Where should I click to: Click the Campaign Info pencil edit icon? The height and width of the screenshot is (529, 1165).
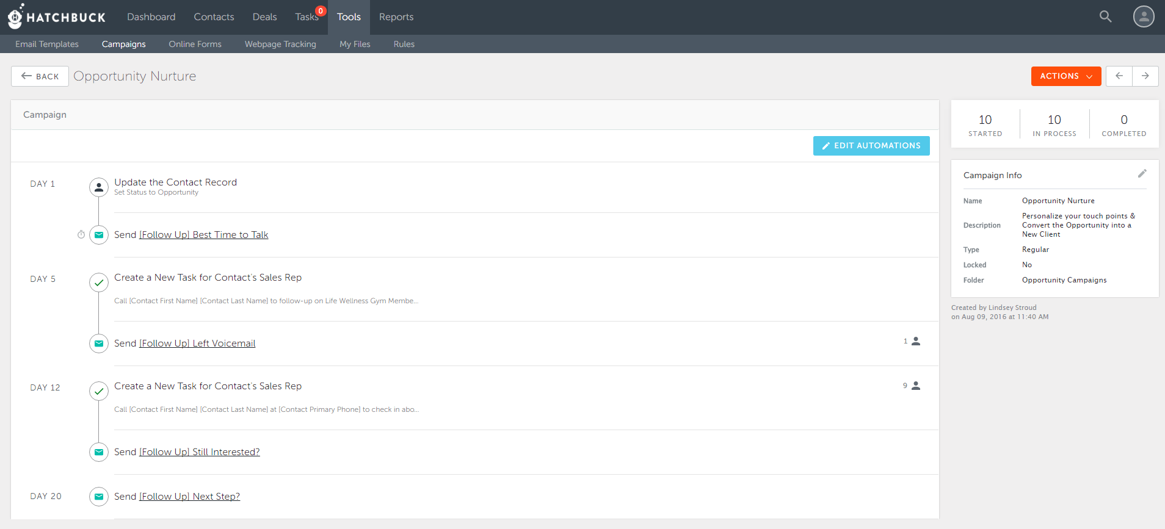[x=1142, y=174]
